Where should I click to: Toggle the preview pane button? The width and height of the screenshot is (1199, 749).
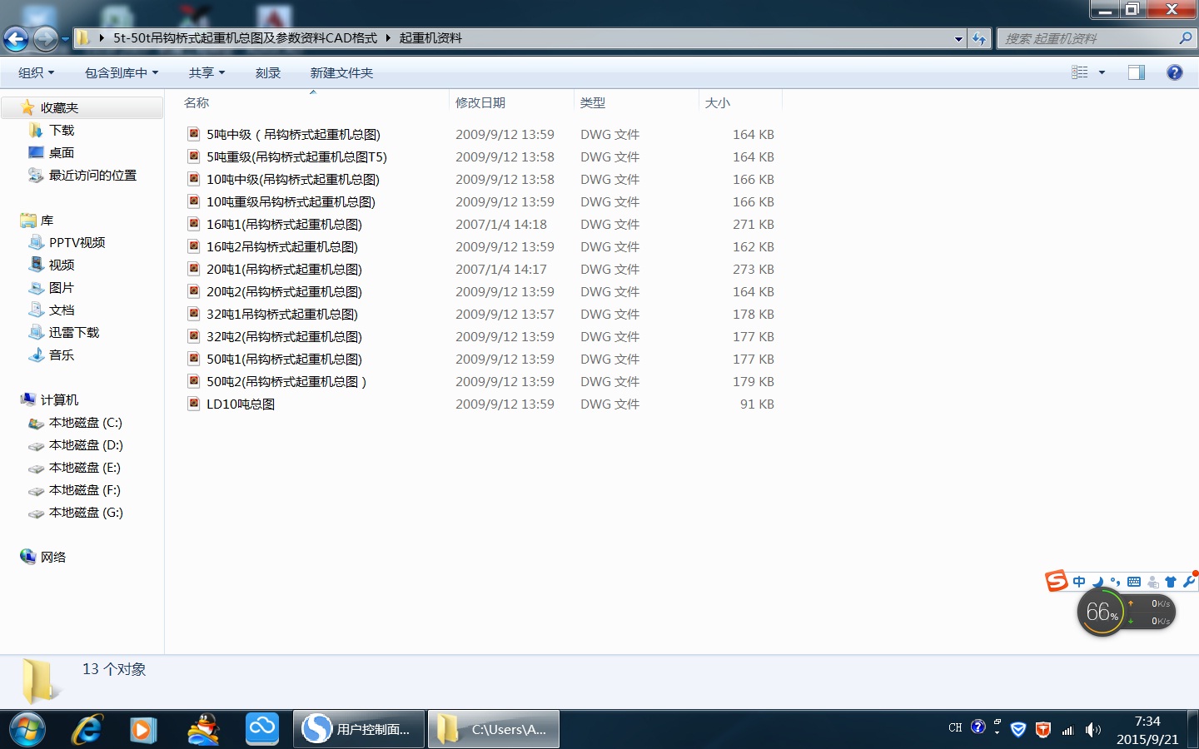(x=1137, y=72)
